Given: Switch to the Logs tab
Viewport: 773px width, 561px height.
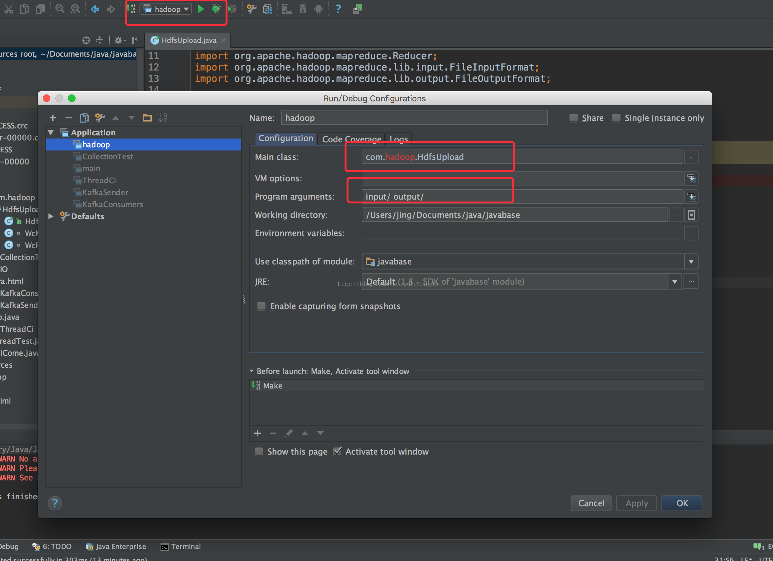Looking at the screenshot, I should coord(398,139).
